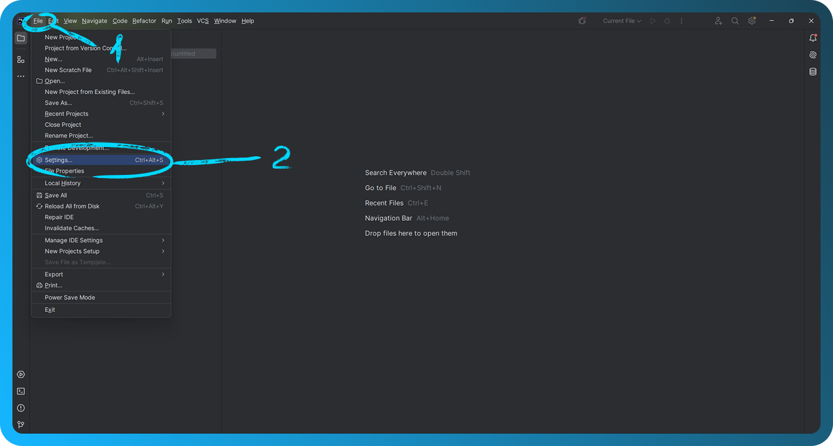
Task: Open the Project tool window folder icon
Action: (21, 38)
